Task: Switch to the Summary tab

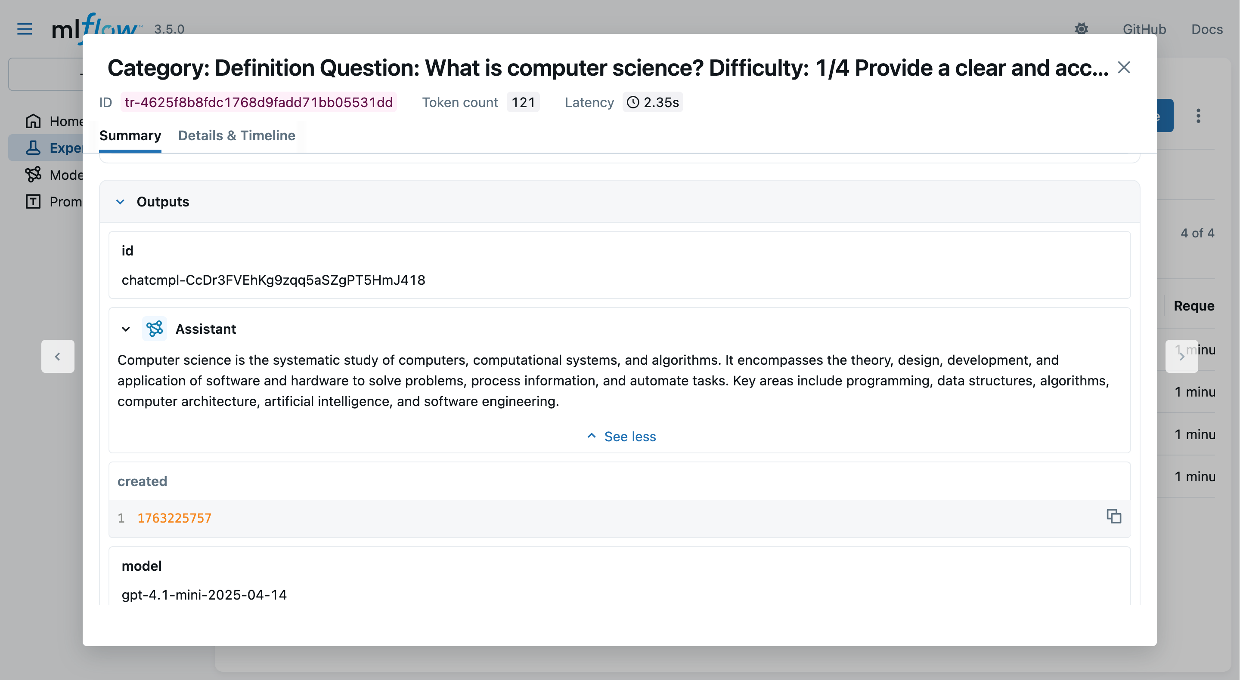Action: (130, 135)
